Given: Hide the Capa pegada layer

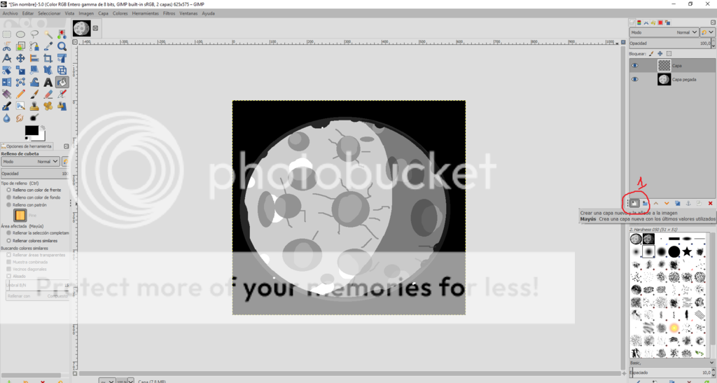Looking at the screenshot, I should (x=634, y=79).
